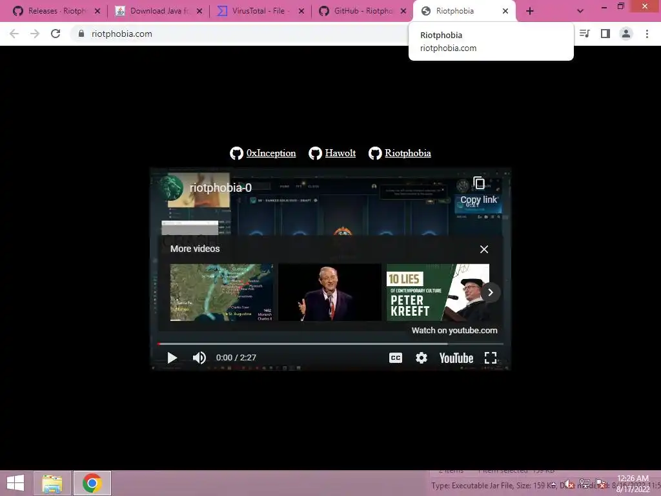Close the VirusTotal tab
This screenshot has width=661, height=496.
[301, 11]
